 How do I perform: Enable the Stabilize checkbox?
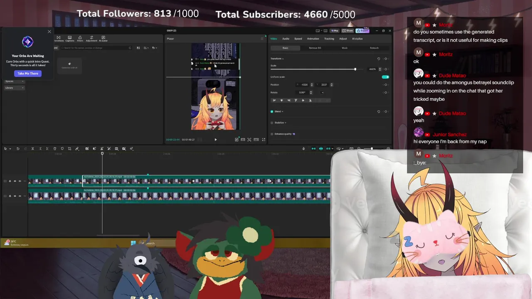coord(272,123)
